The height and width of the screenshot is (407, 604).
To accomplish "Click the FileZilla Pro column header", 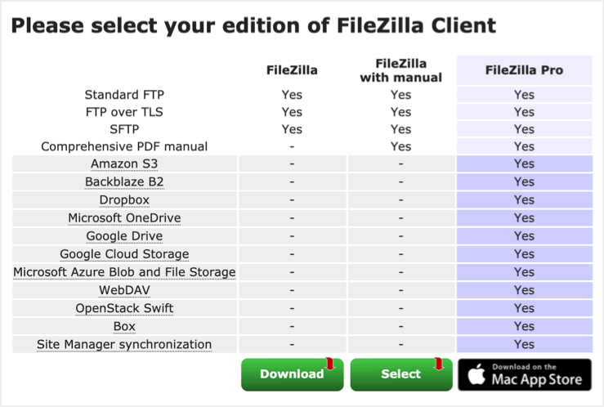I will (524, 70).
